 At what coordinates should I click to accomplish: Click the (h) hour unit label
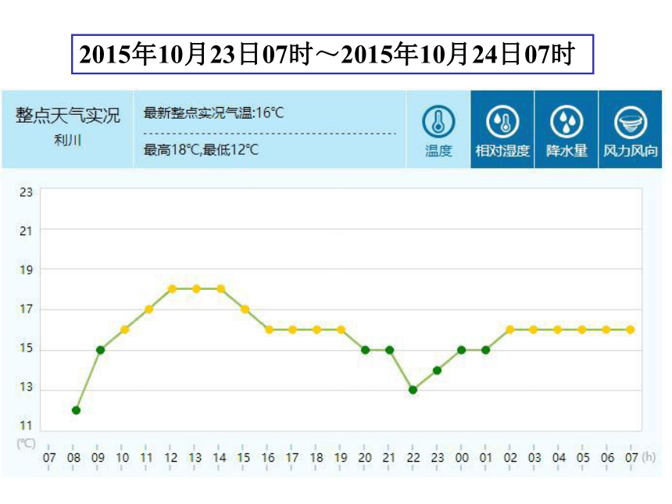pyautogui.click(x=649, y=457)
